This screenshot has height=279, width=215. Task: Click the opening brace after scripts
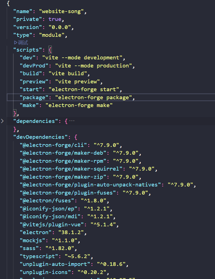click(x=50, y=50)
